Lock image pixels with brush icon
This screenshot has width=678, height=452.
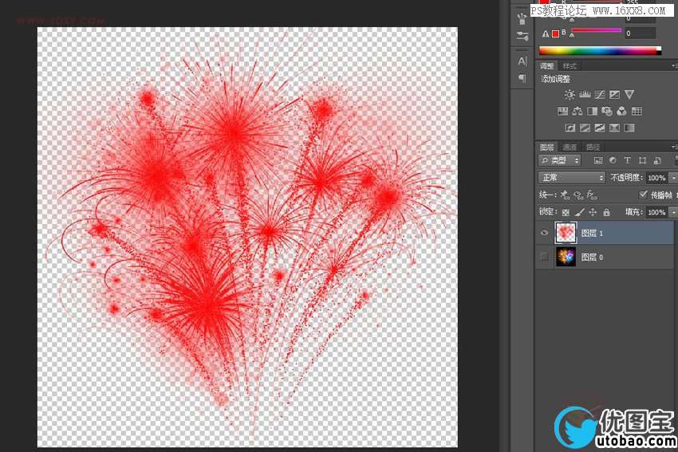pyautogui.click(x=579, y=212)
